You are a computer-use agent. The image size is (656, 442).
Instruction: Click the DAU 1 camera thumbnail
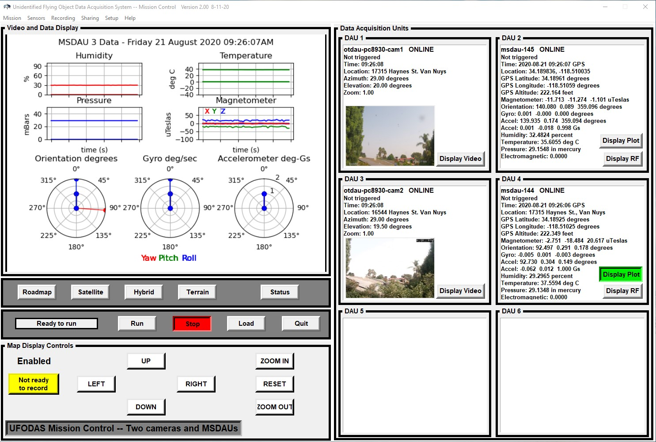coord(390,135)
